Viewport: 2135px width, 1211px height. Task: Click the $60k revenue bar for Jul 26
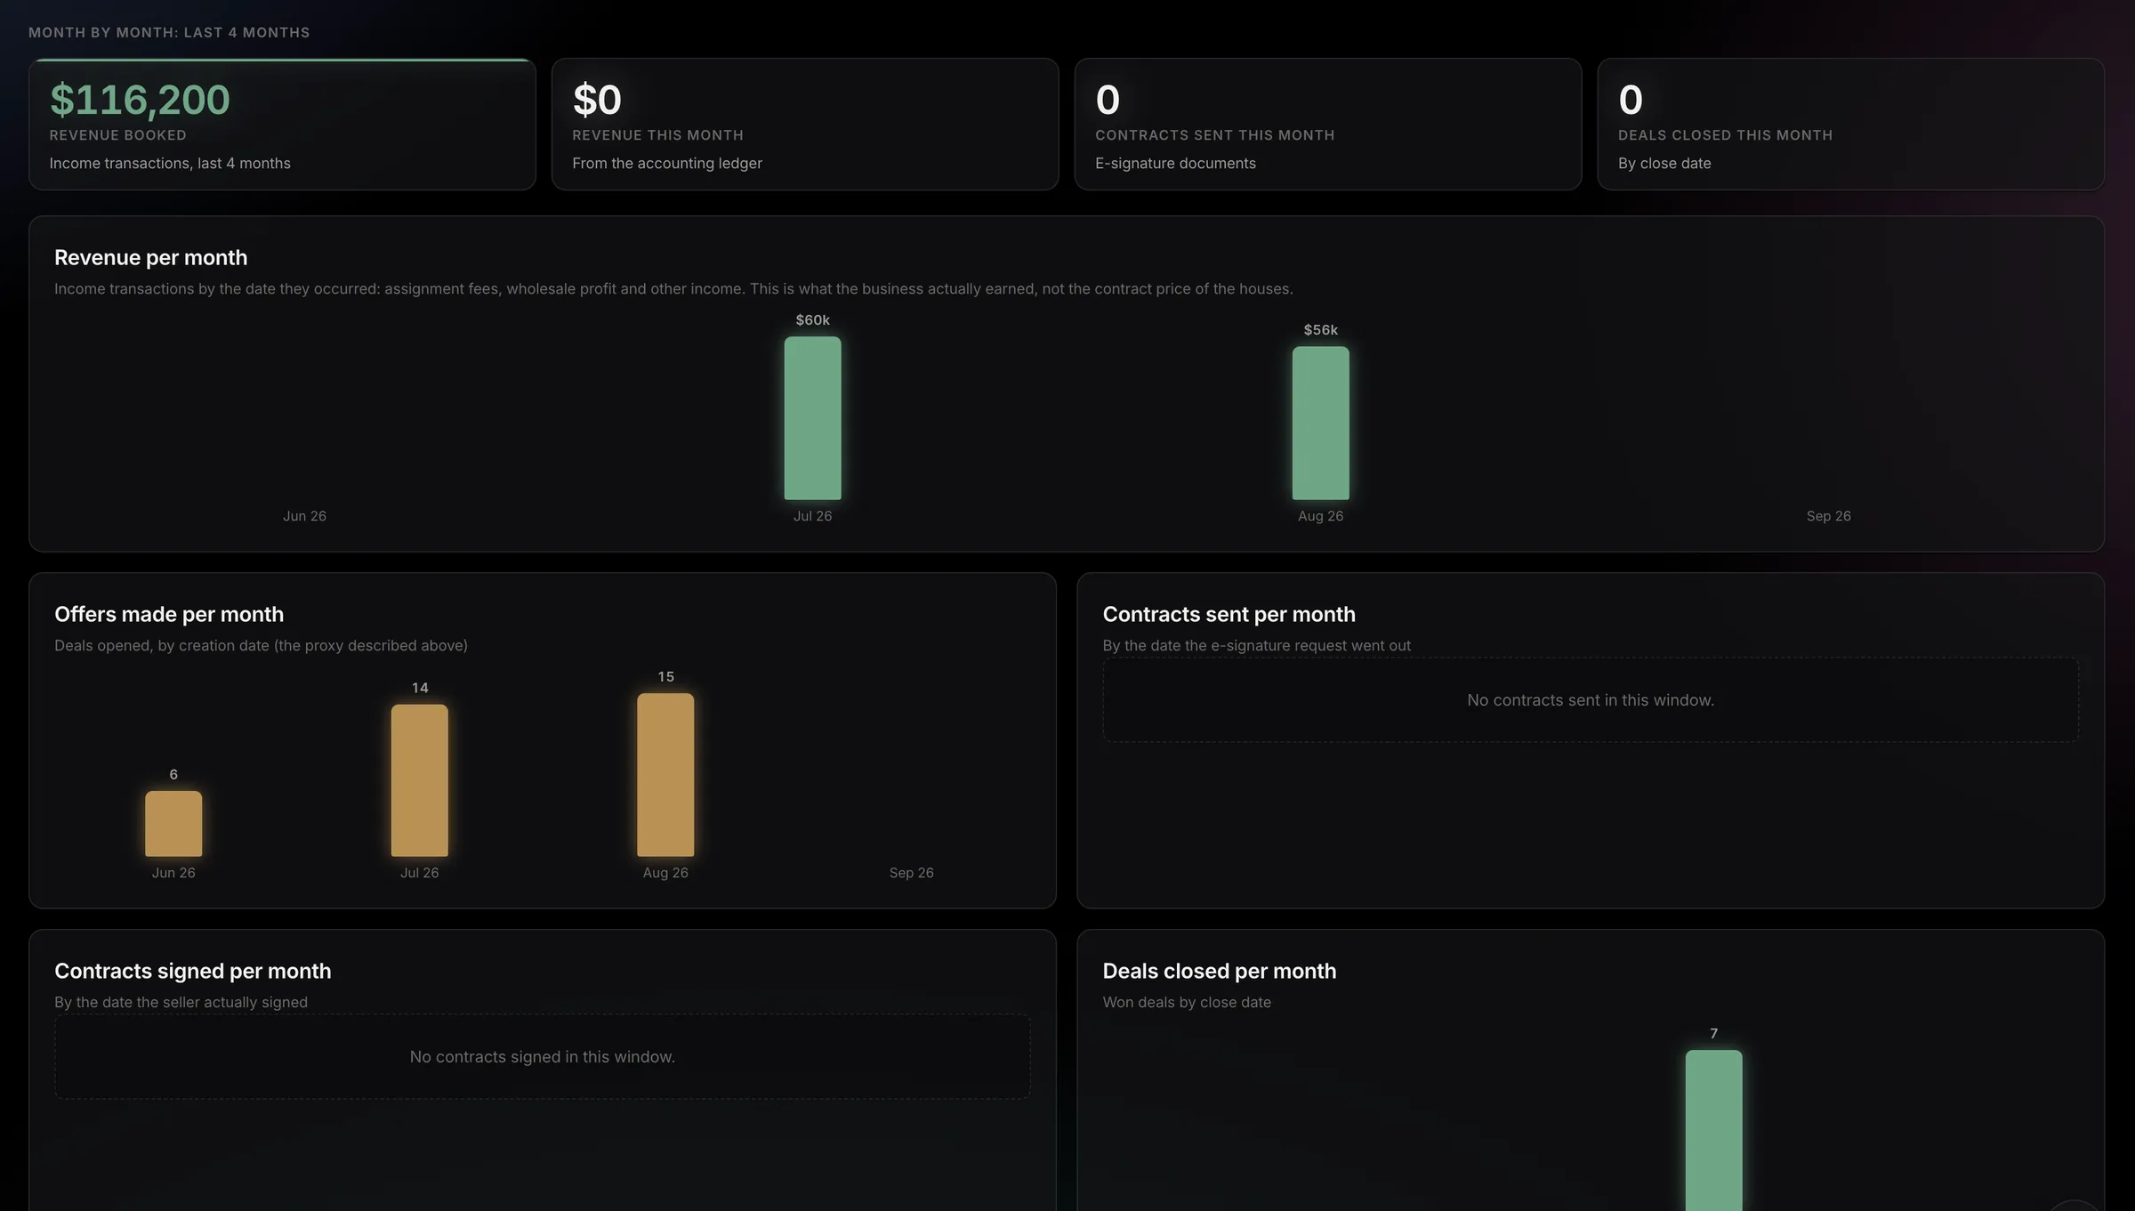[812, 418]
